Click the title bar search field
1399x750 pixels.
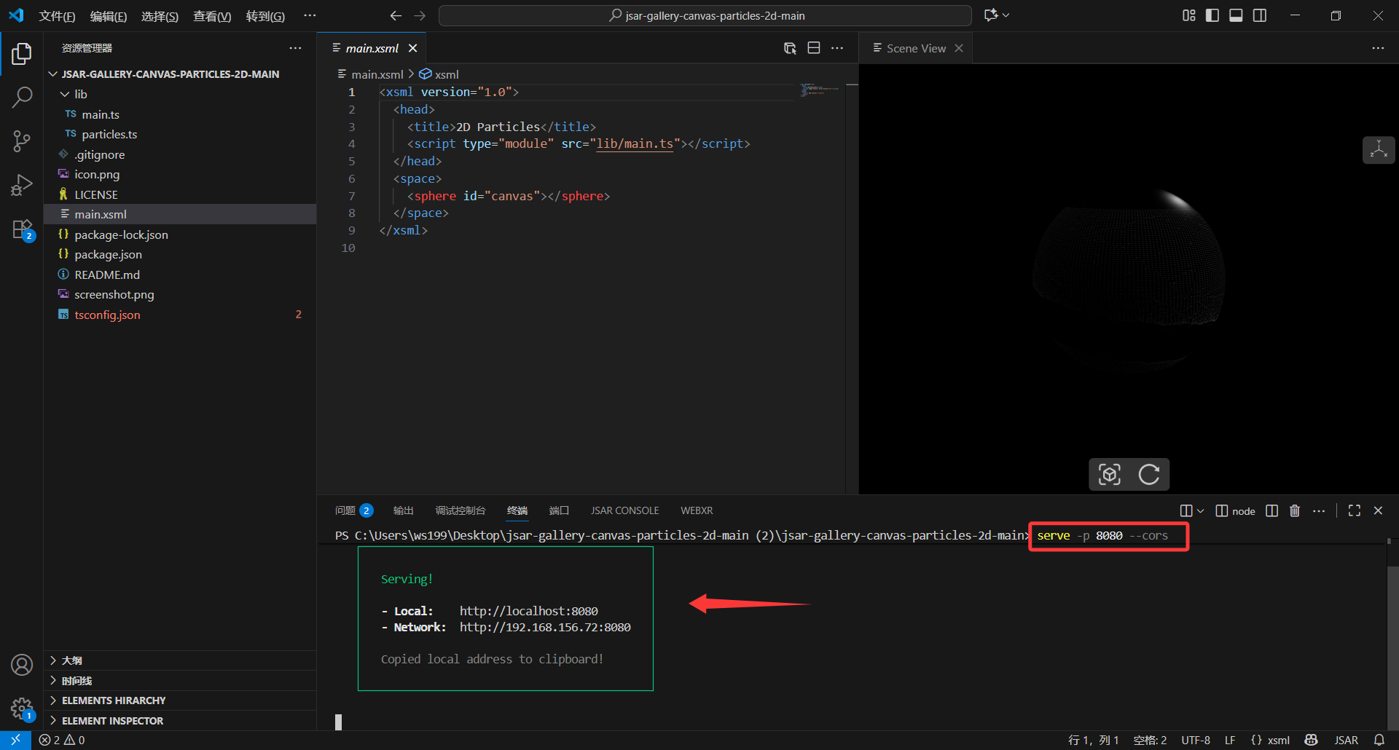coord(705,15)
